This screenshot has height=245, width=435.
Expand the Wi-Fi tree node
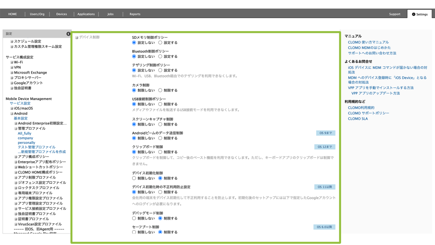click(x=12, y=62)
